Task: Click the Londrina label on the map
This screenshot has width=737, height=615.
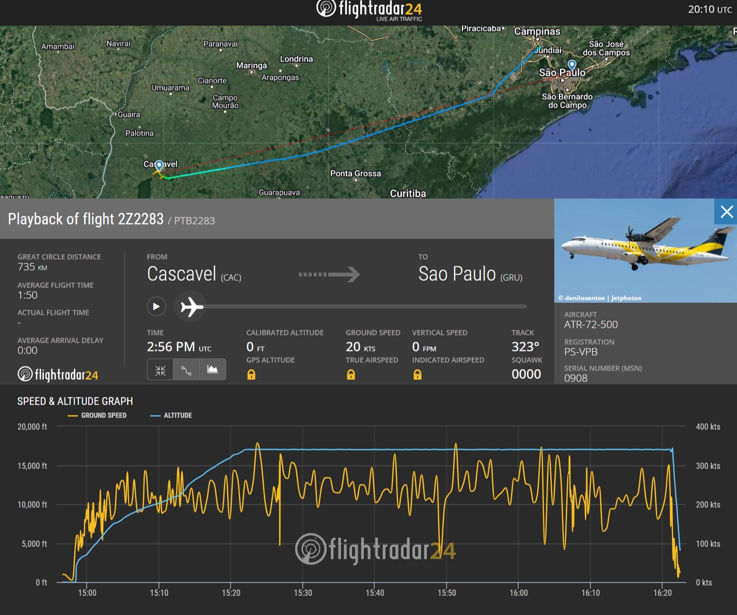Action: tap(296, 59)
